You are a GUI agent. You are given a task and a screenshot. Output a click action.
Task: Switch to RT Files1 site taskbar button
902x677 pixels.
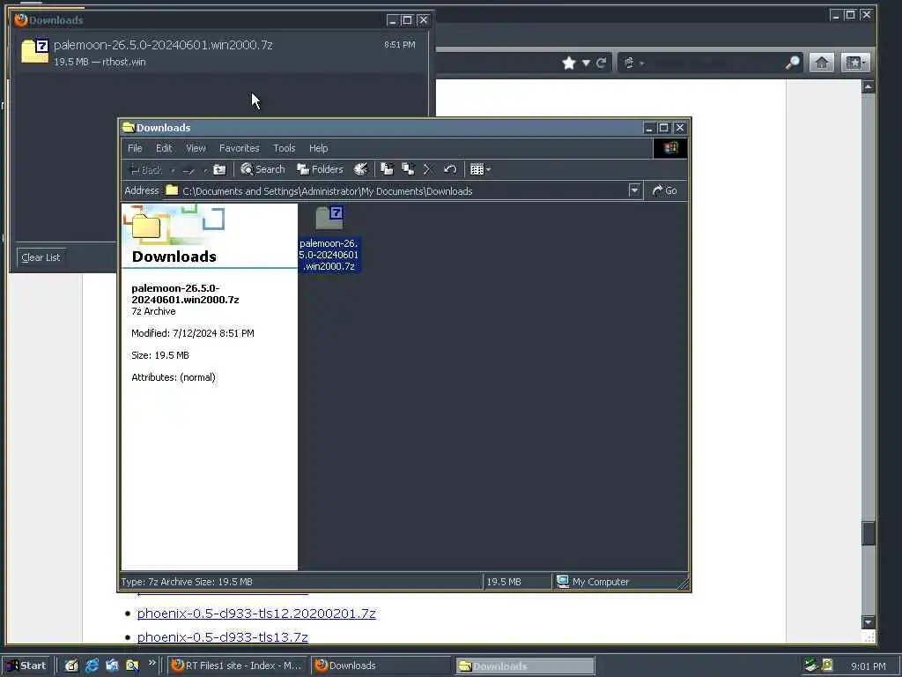pyautogui.click(x=237, y=666)
